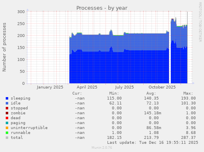Click the total legend gray swatch
204x152 pixels.
7,138
